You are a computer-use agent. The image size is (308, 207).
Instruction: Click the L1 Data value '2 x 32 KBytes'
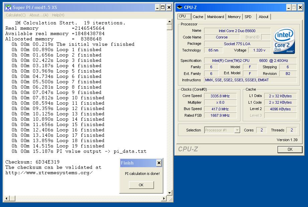click(x=280, y=96)
